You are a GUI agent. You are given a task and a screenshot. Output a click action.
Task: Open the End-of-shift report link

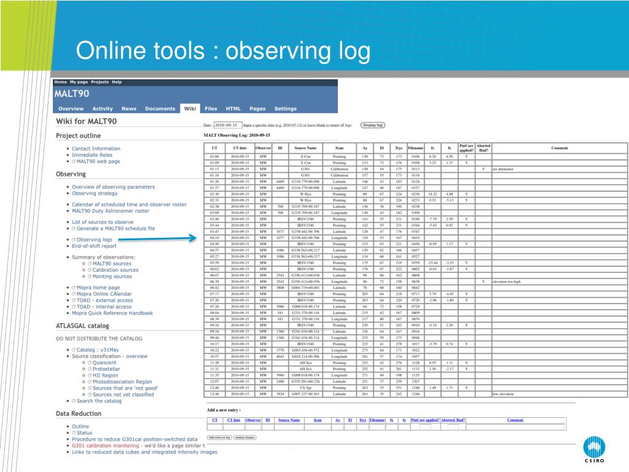pos(94,246)
